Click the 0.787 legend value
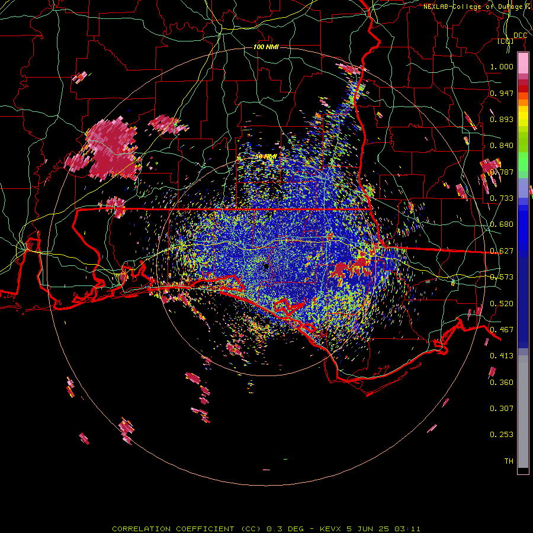The image size is (533, 533). point(502,172)
